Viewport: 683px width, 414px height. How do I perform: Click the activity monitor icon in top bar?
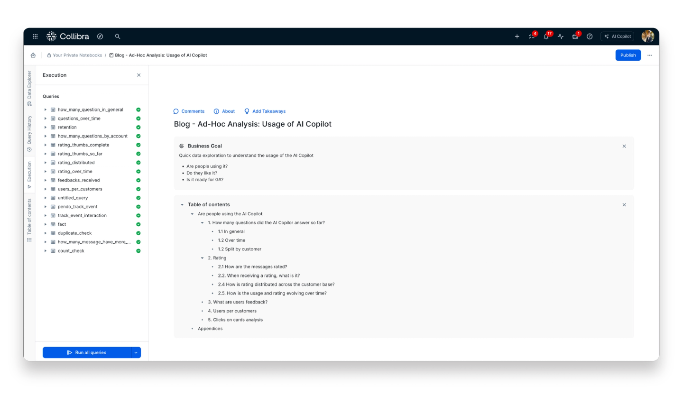pos(561,36)
